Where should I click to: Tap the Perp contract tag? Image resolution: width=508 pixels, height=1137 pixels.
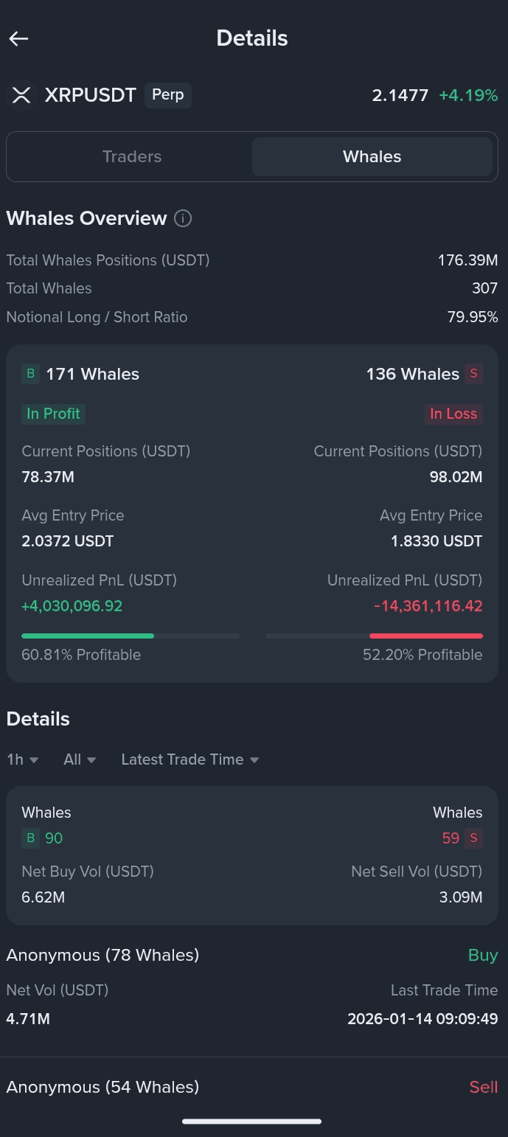pos(168,95)
